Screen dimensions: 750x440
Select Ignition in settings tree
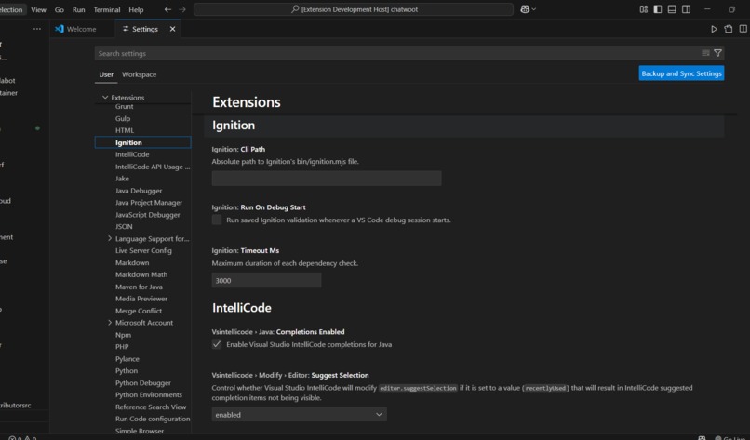tap(142, 142)
